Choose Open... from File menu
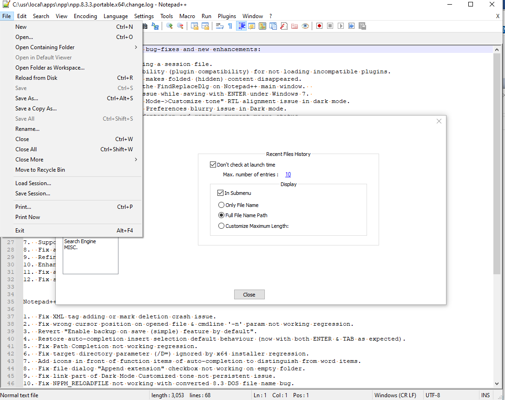The width and height of the screenshot is (505, 400). click(x=71, y=37)
